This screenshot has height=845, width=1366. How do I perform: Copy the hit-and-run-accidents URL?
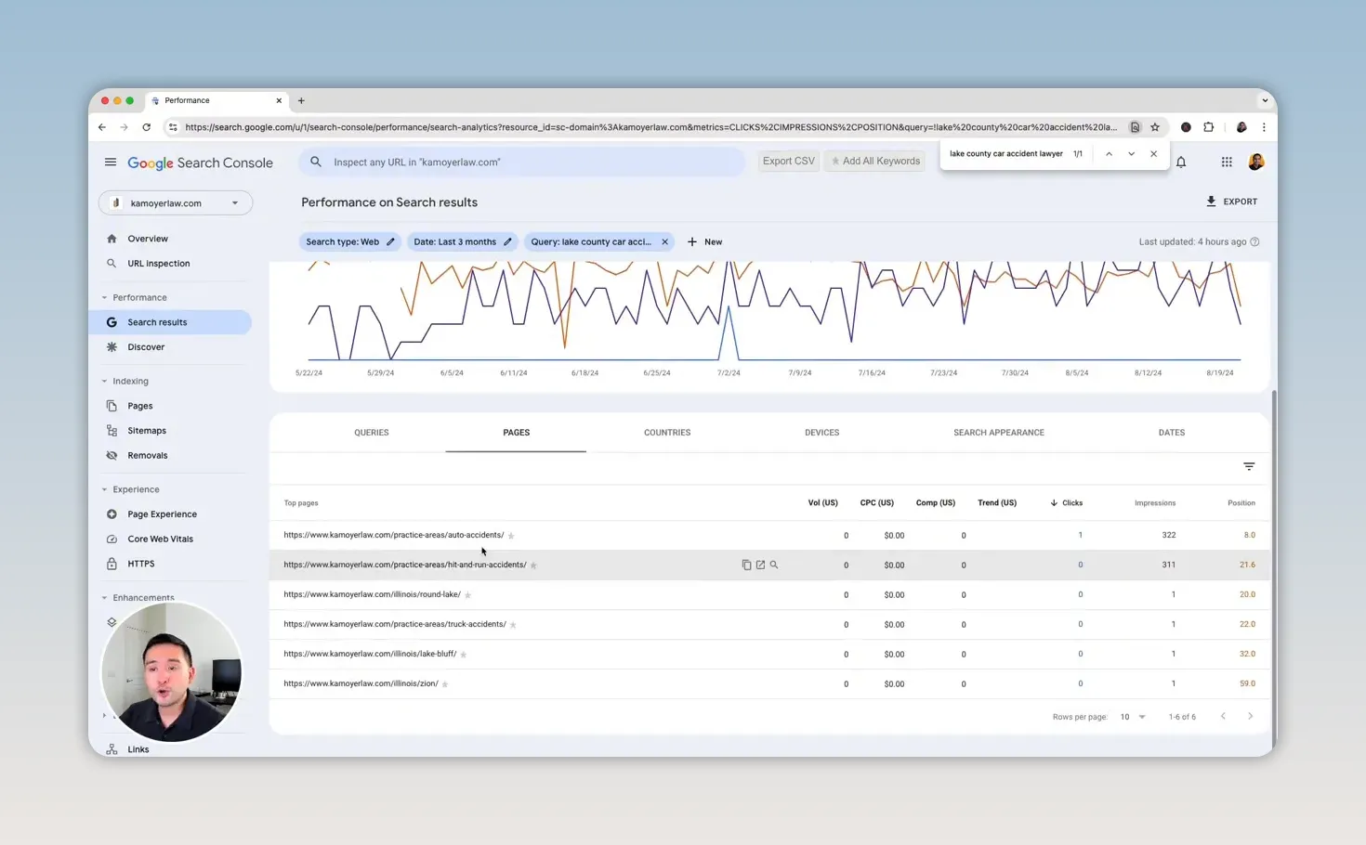(x=746, y=565)
